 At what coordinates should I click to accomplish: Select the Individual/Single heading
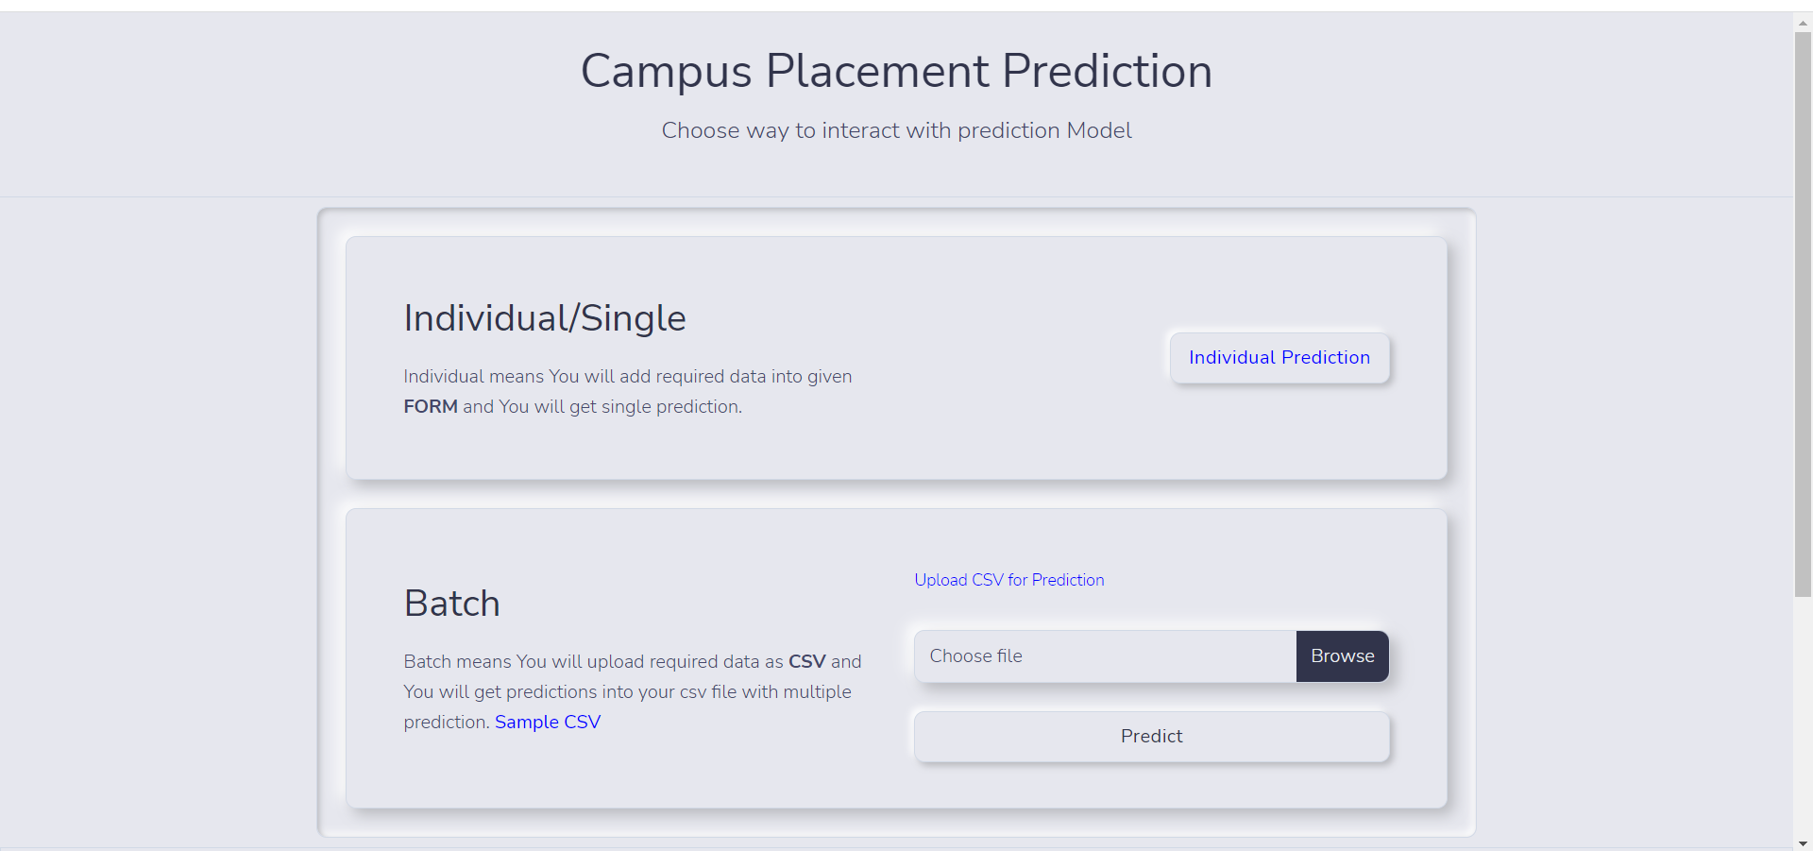point(545,318)
